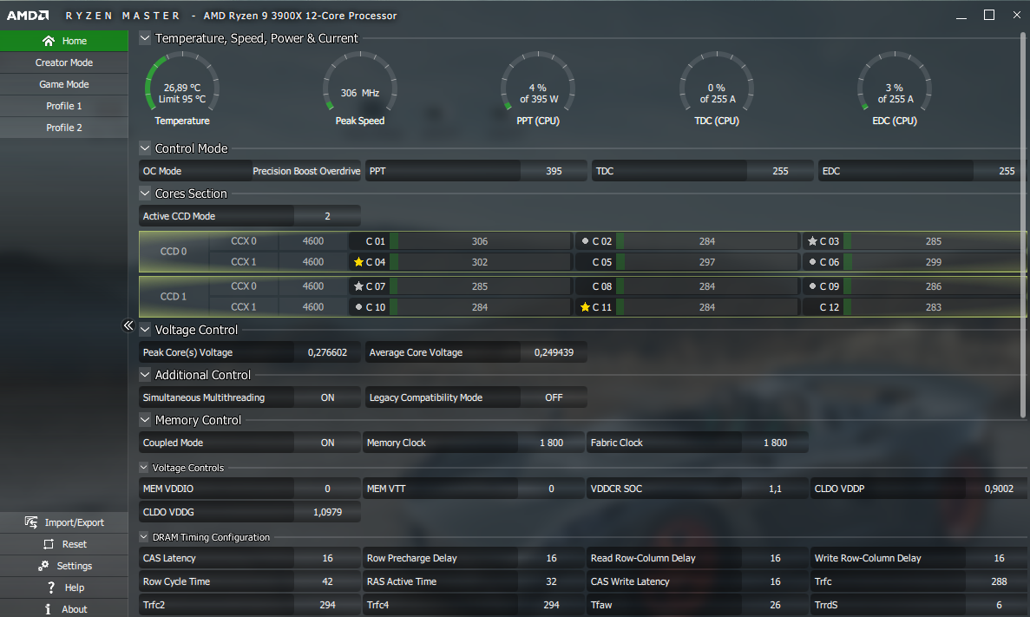
Task: Toggle Legacy Compatibility Mode OFF value
Action: click(x=554, y=397)
